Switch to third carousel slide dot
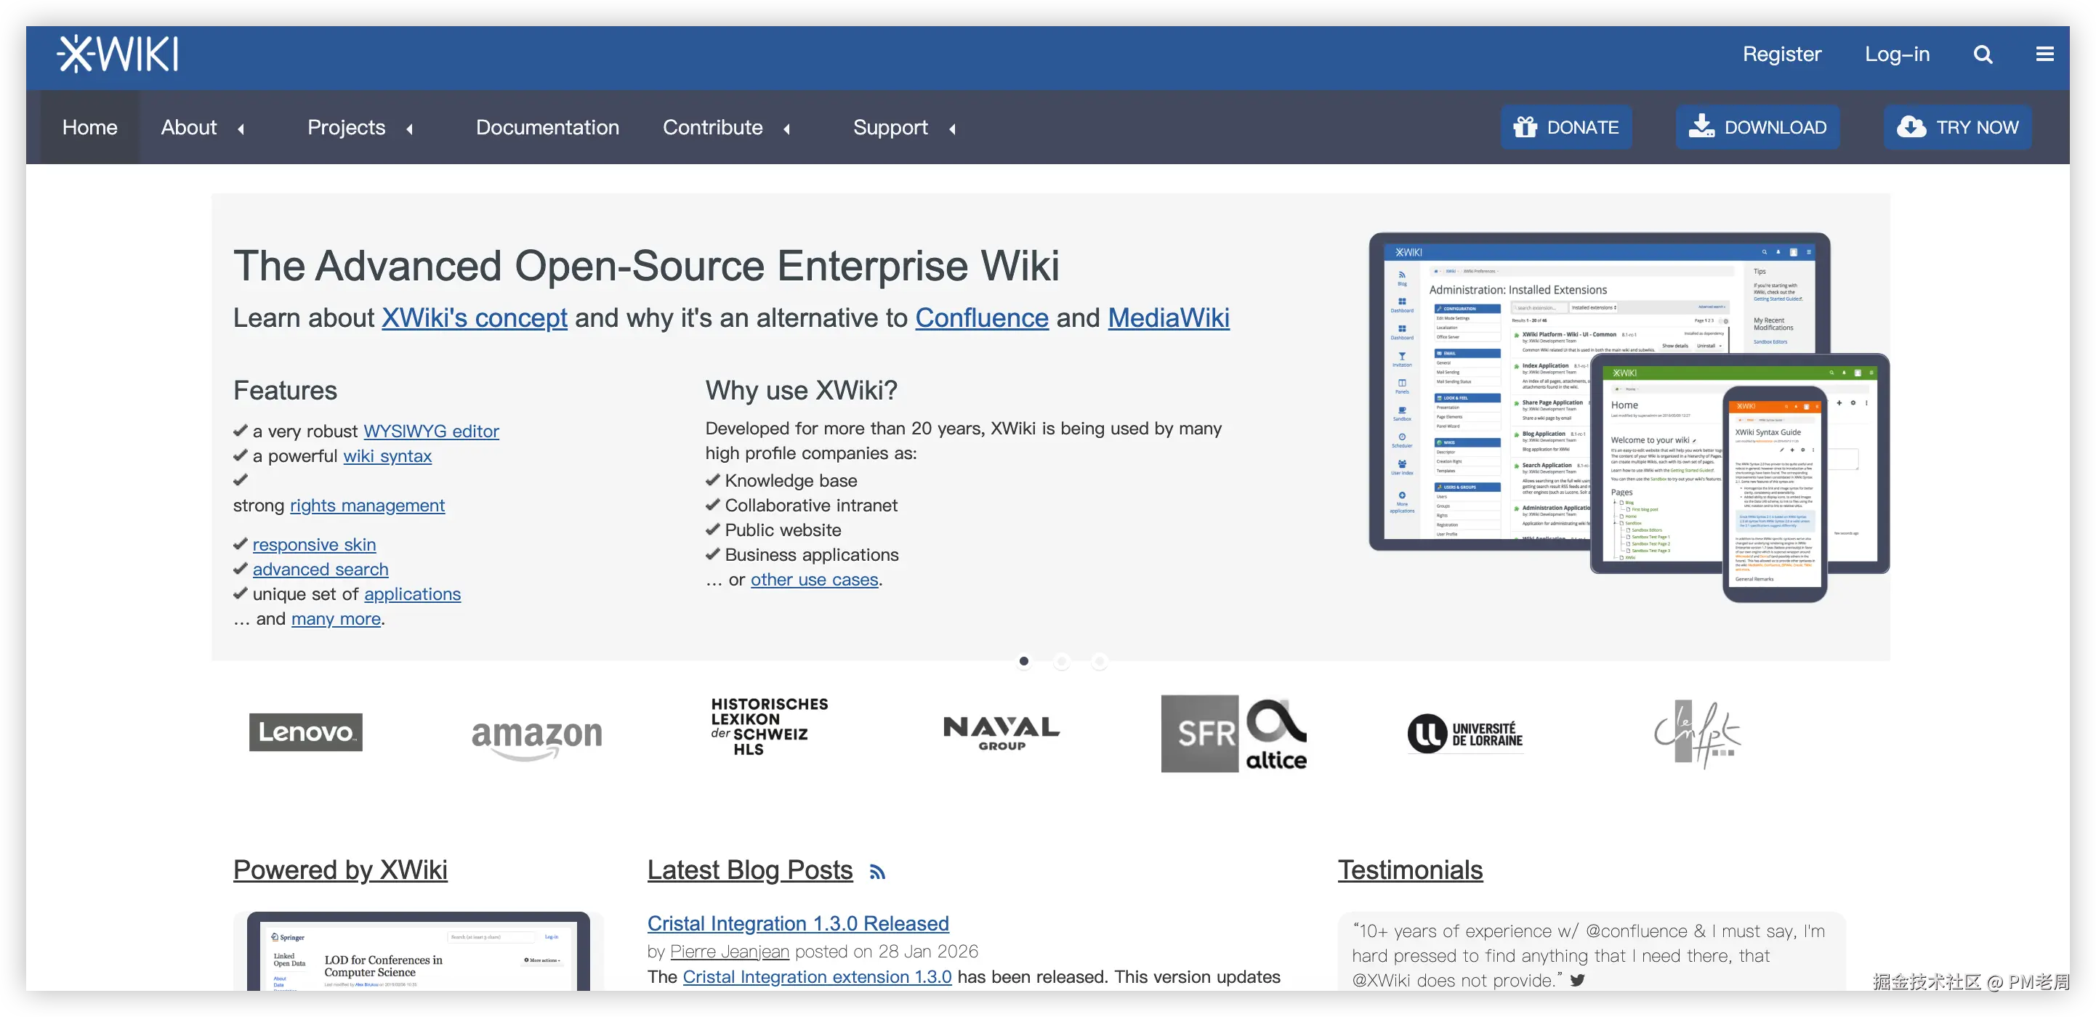The width and height of the screenshot is (2096, 1017). 1100,662
